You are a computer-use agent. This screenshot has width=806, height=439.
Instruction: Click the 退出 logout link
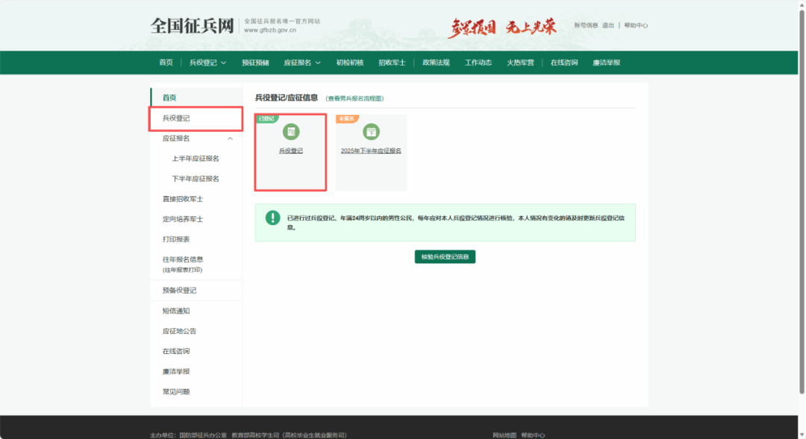608,25
